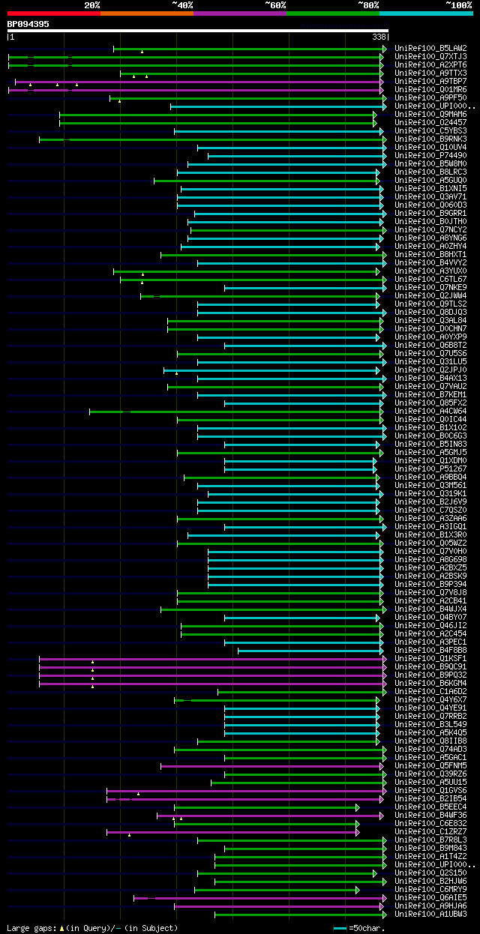Select the UniRef100_Q31LU5 label
Image resolution: width=480 pixels, height=934 pixels.
coord(430,362)
